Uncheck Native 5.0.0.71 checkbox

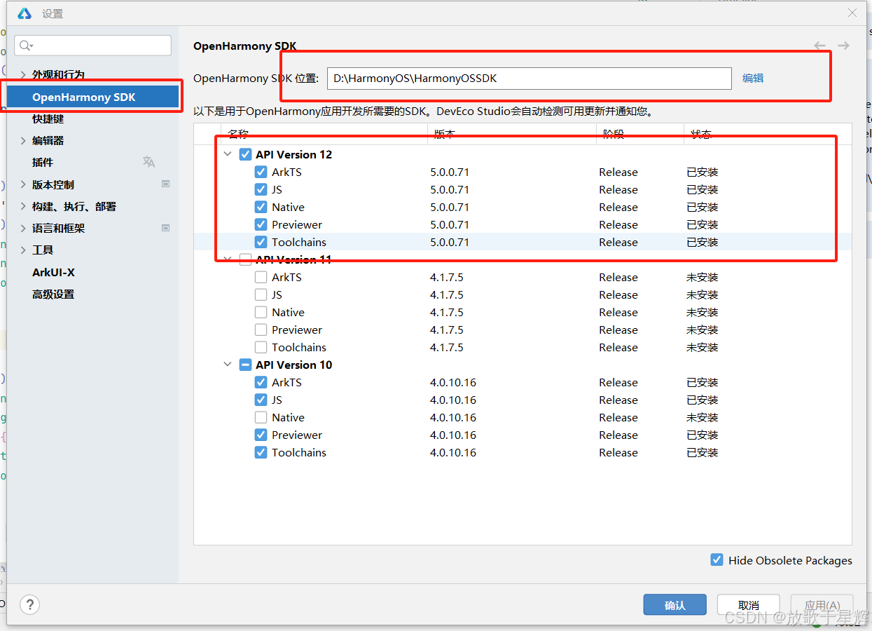(261, 207)
